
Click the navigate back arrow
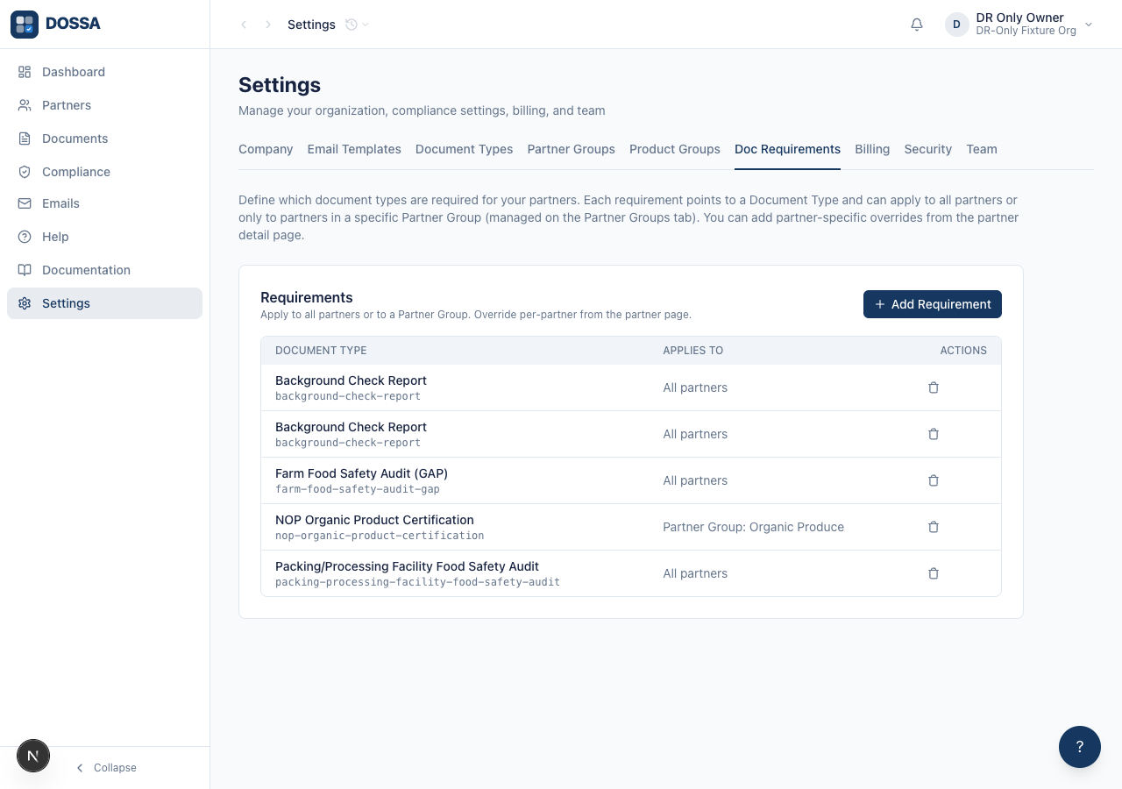click(244, 25)
